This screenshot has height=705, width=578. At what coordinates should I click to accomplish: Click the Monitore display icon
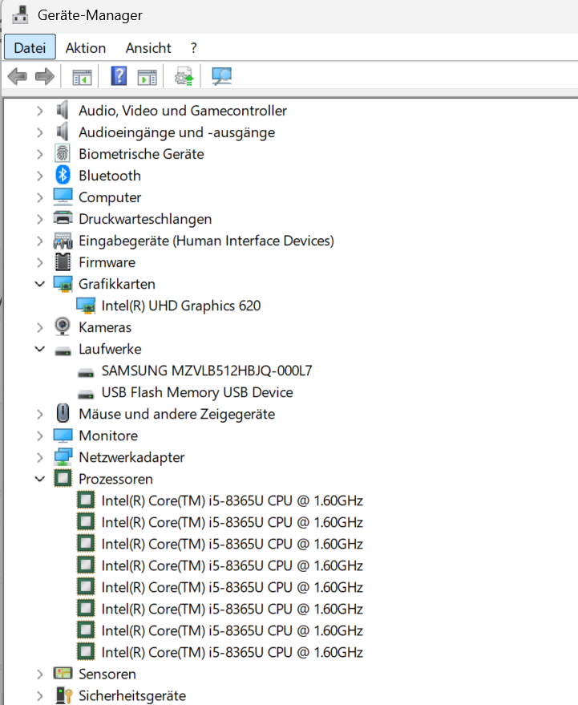click(x=63, y=436)
